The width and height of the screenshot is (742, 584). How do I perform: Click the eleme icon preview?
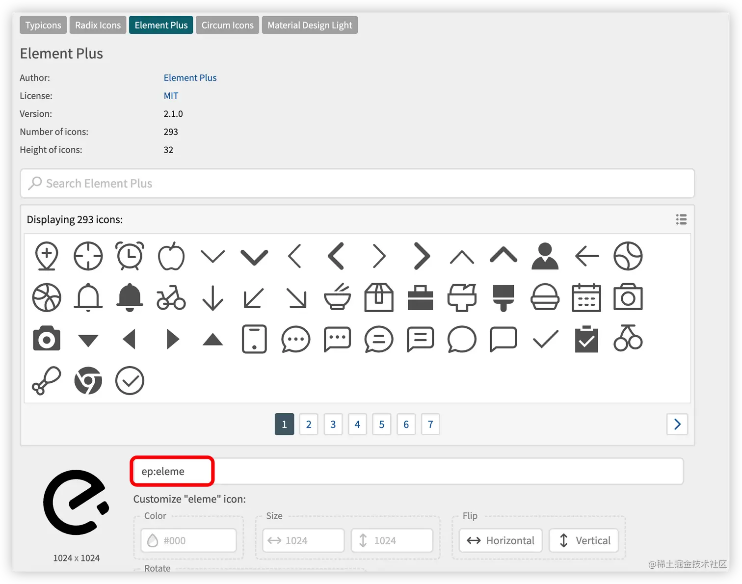tap(76, 502)
